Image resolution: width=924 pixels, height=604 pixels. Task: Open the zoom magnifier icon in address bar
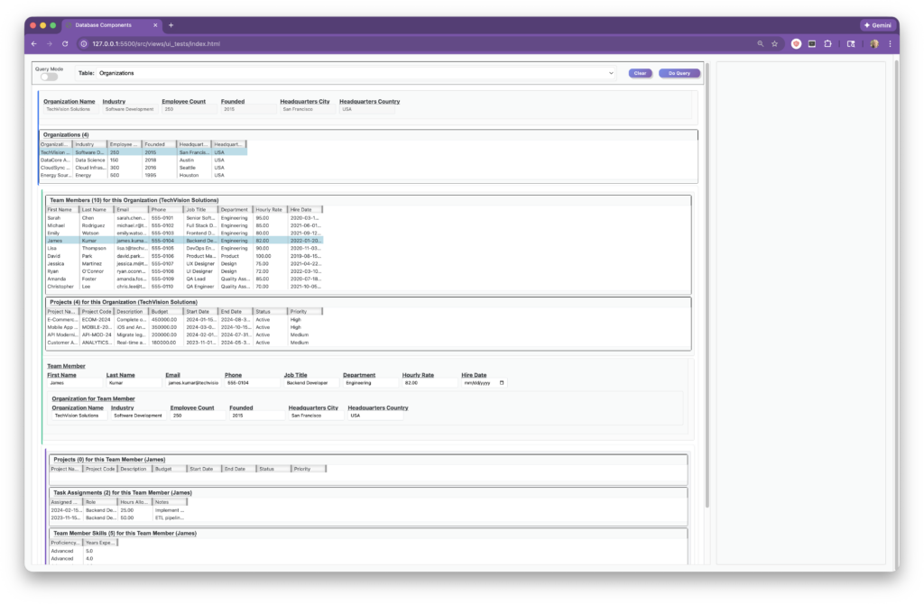pyautogui.click(x=761, y=43)
